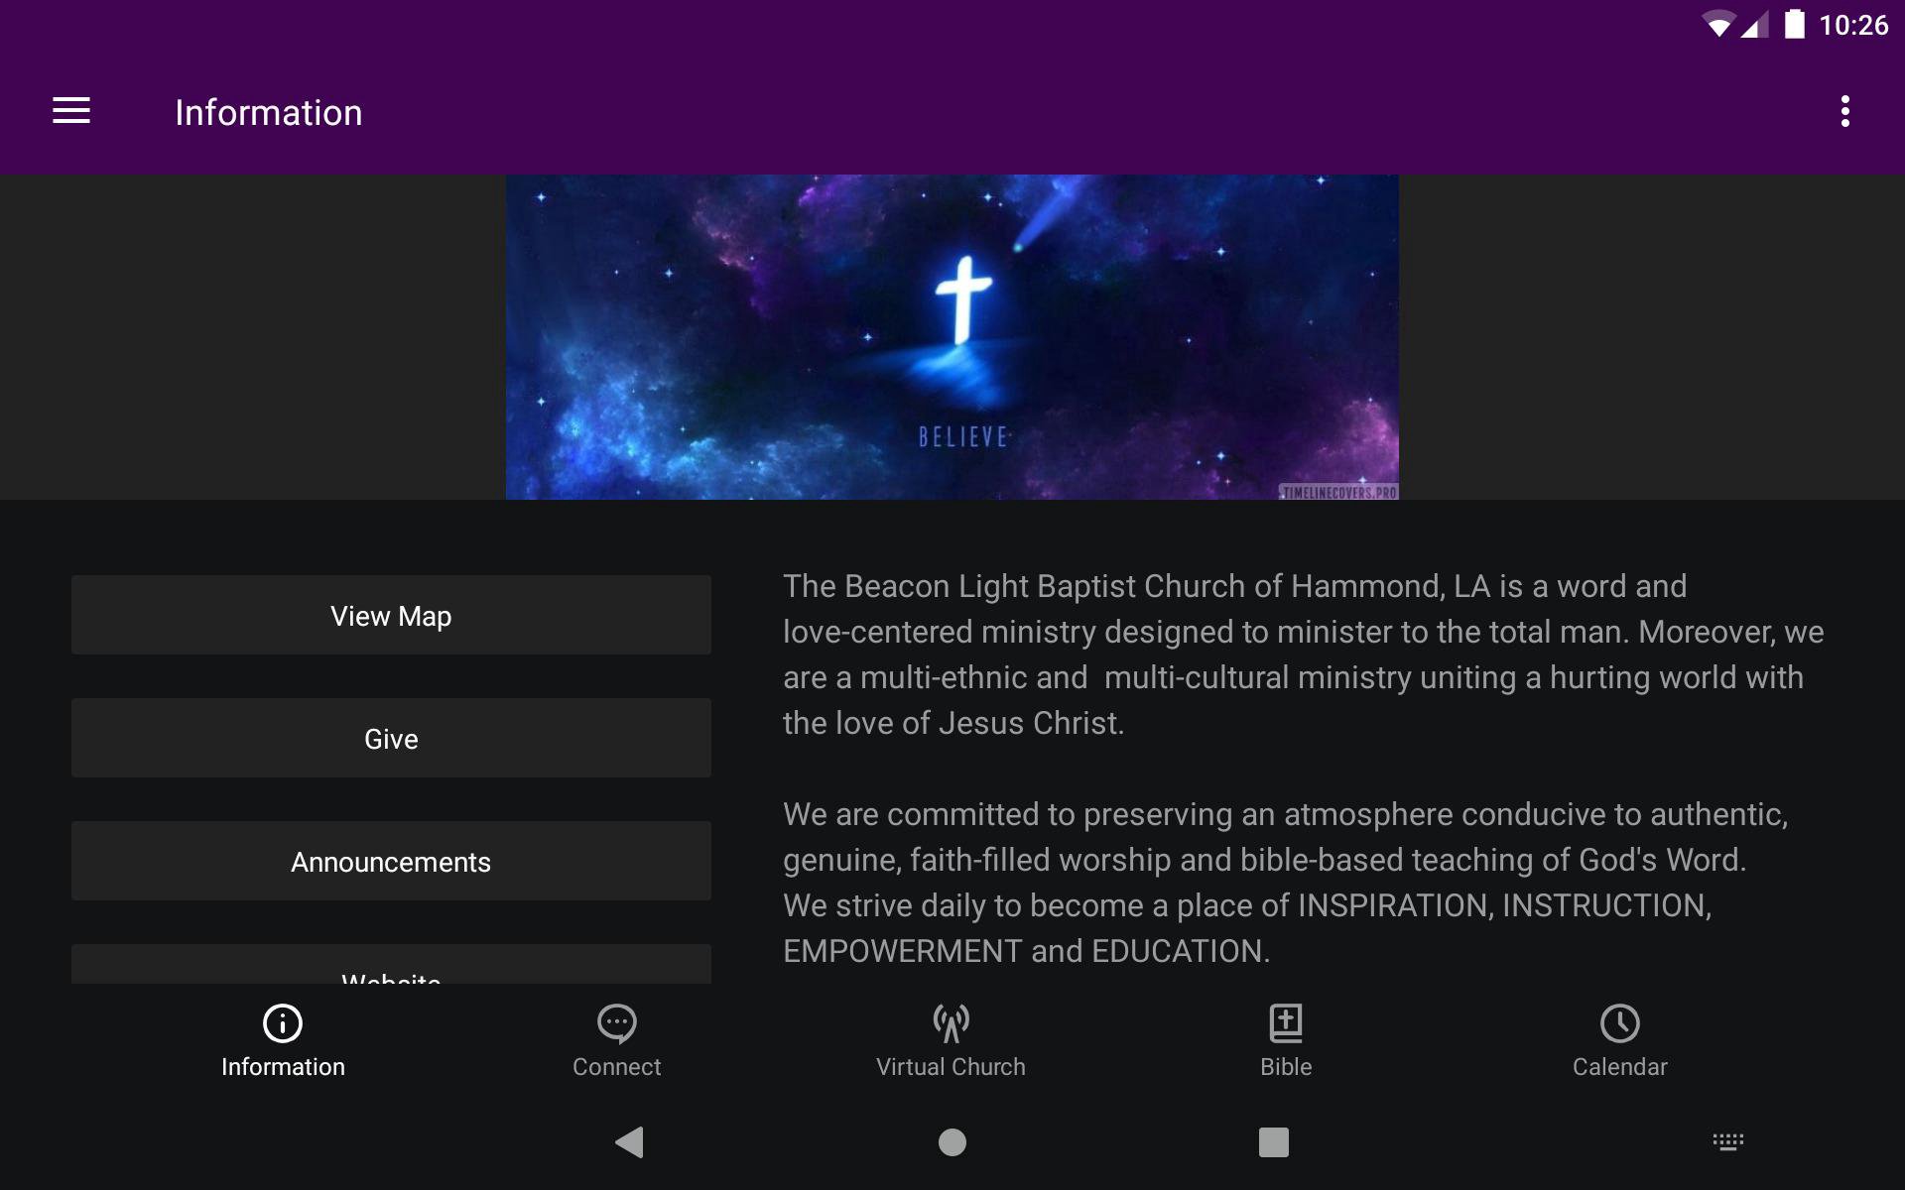Switch to the Calendar tab label
This screenshot has width=1905, height=1190.
1619,1067
